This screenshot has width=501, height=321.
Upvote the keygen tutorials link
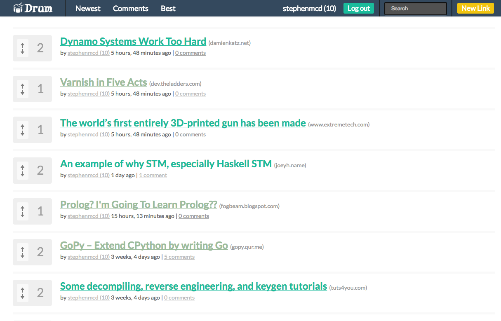coord(23,289)
